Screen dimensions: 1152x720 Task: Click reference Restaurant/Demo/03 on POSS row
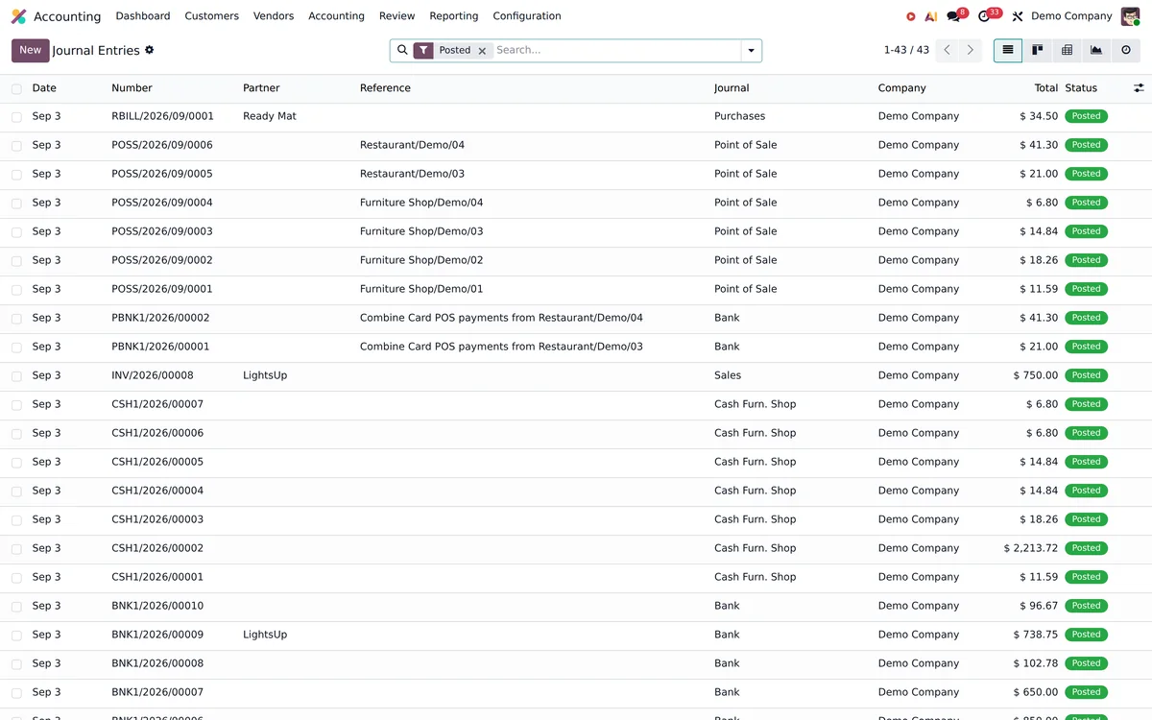[x=412, y=174]
